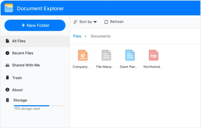This screenshot has height=128, width=201.
Task: Select the Company presentation file icon
Action: click(x=83, y=55)
